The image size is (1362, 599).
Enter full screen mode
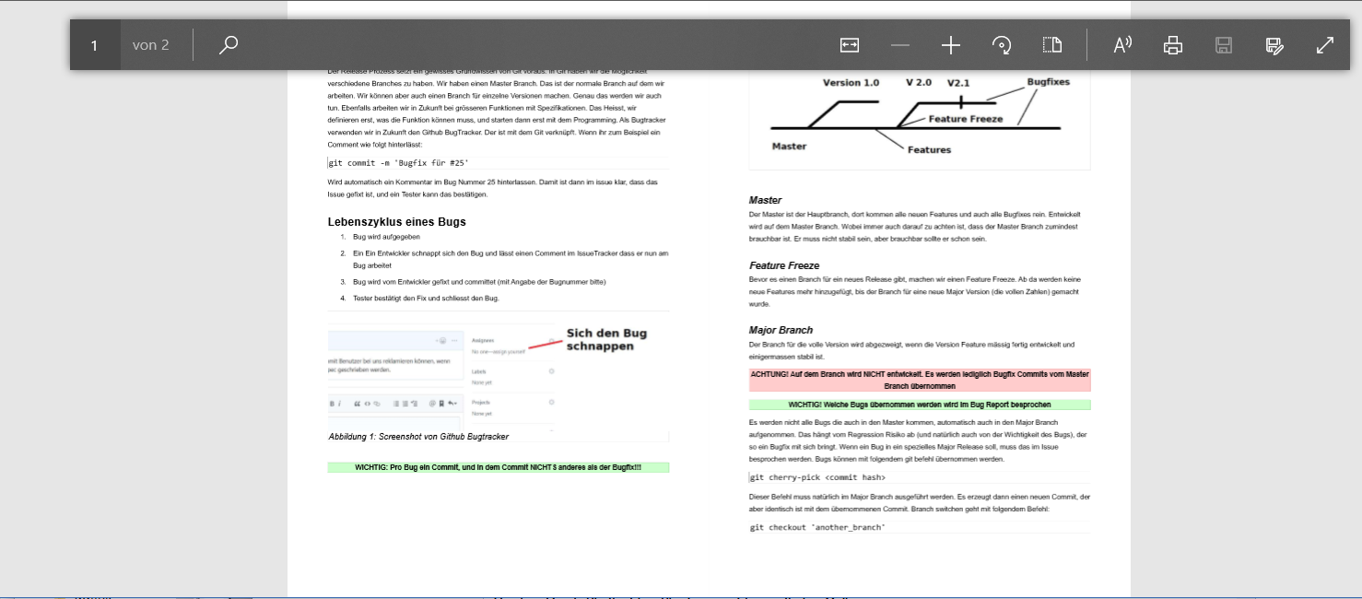(x=1325, y=45)
